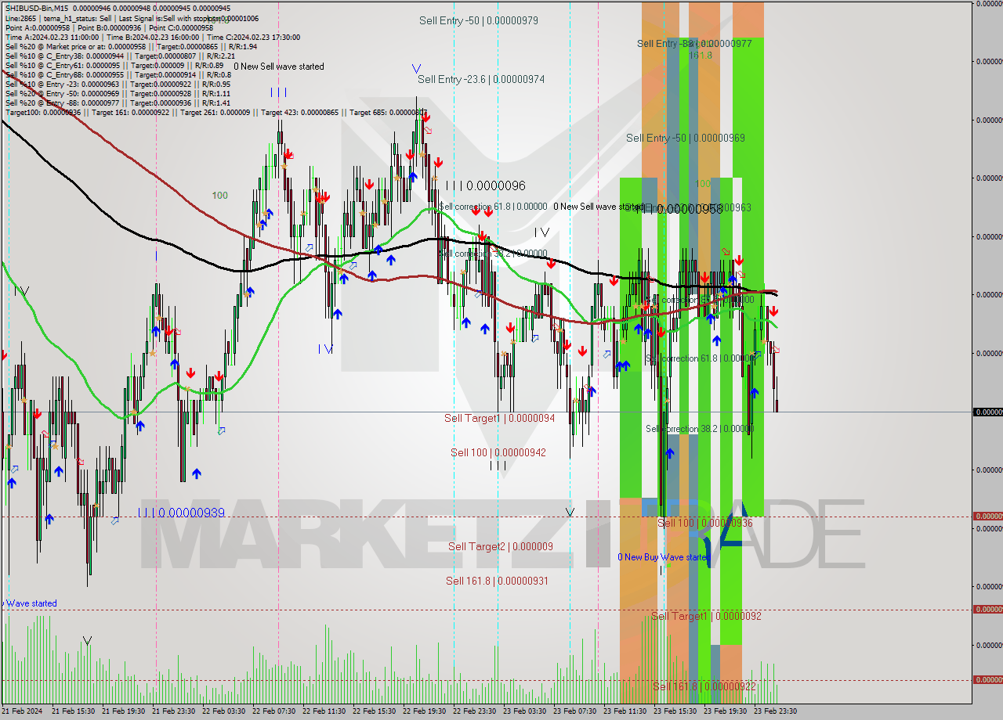
Task: Select the '22 Feb 03:30' time axis label
Action: [x=224, y=711]
